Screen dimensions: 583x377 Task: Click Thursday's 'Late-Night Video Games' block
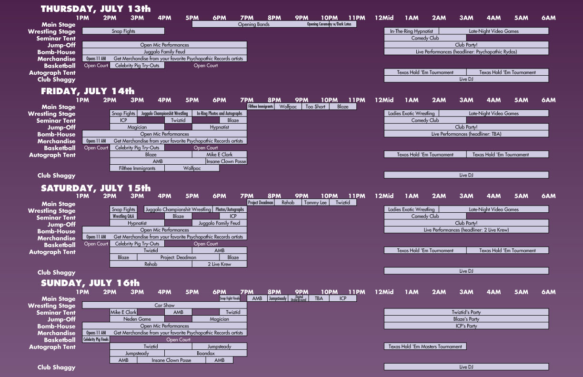(494, 31)
